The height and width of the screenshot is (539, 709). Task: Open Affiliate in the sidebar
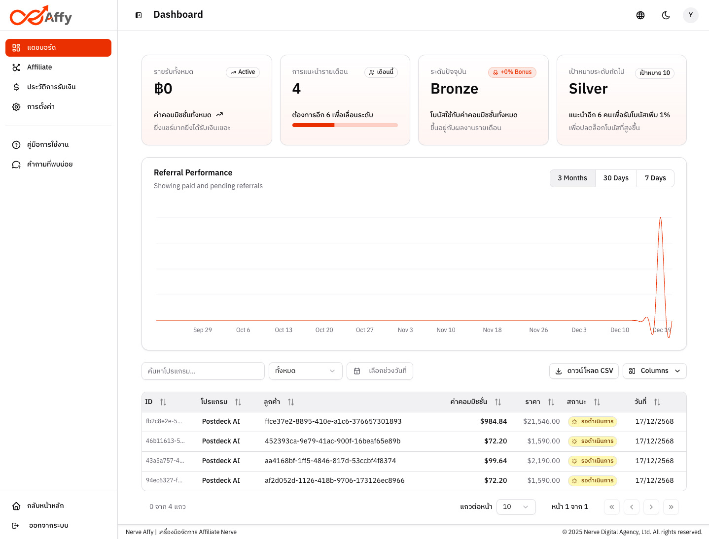pos(39,67)
